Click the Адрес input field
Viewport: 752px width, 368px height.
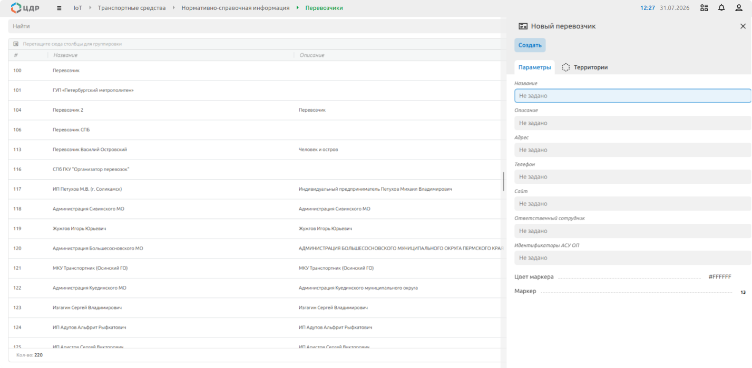click(x=632, y=150)
